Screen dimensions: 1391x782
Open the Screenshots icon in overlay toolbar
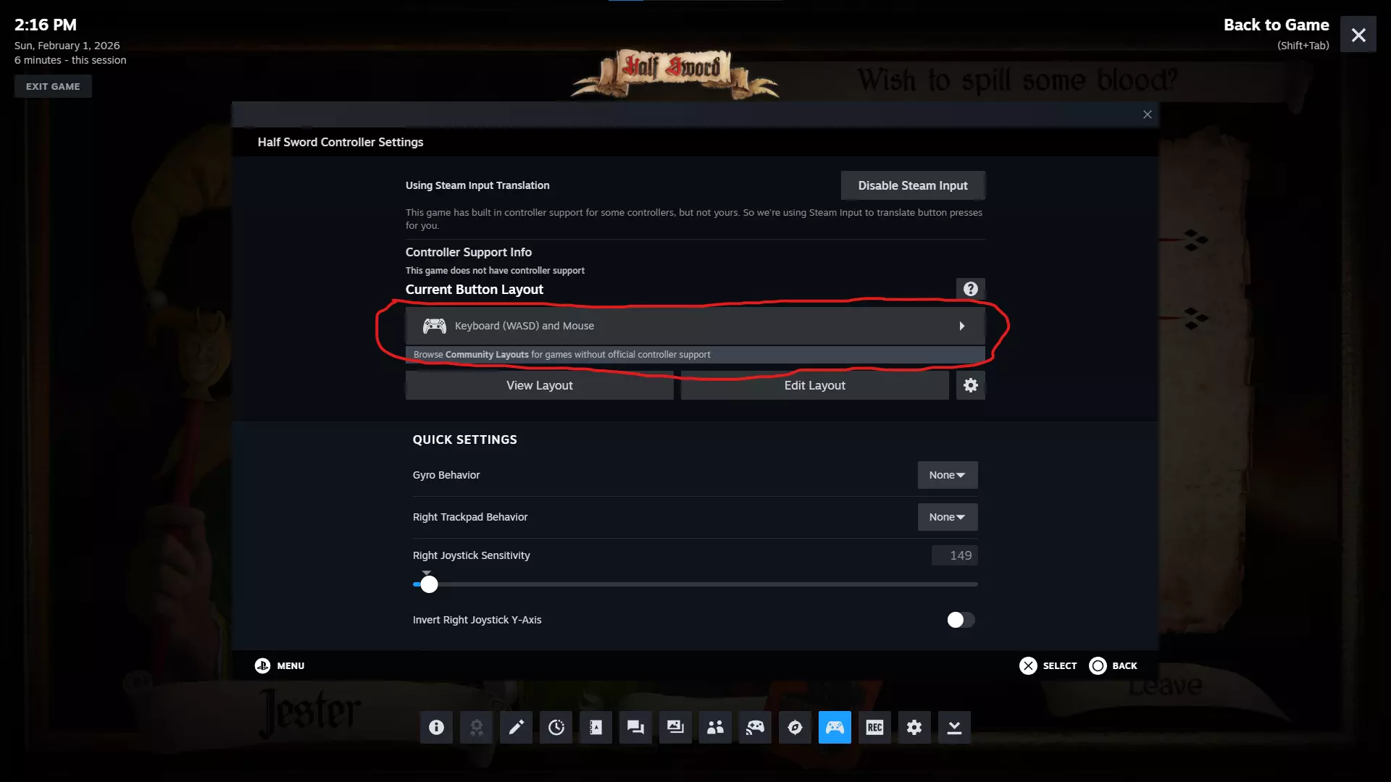click(x=675, y=727)
